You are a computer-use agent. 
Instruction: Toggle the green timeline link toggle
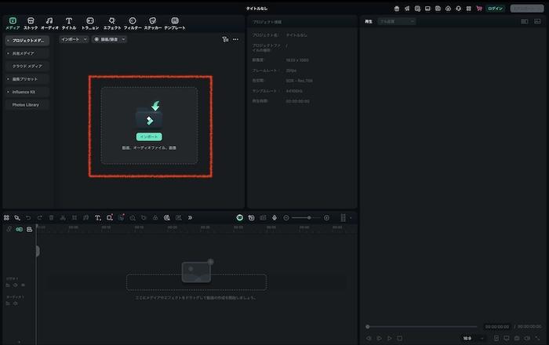[19, 229]
